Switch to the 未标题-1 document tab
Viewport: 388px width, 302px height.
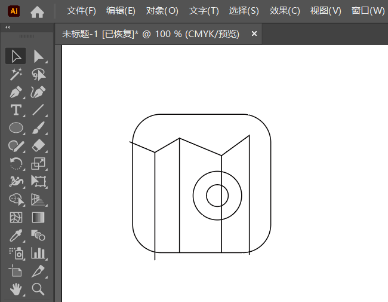(x=150, y=34)
